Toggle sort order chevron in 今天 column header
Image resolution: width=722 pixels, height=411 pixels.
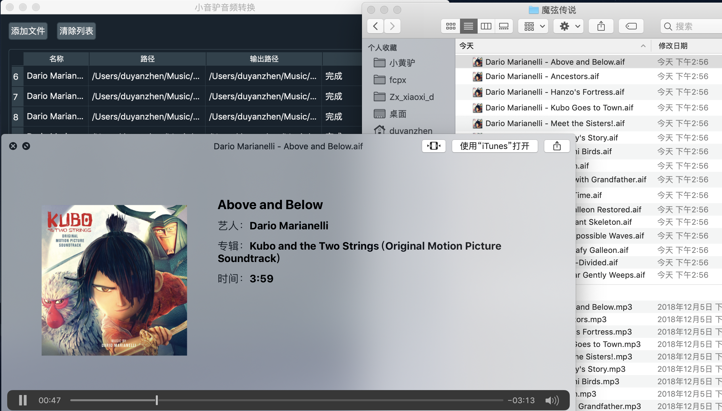click(643, 46)
